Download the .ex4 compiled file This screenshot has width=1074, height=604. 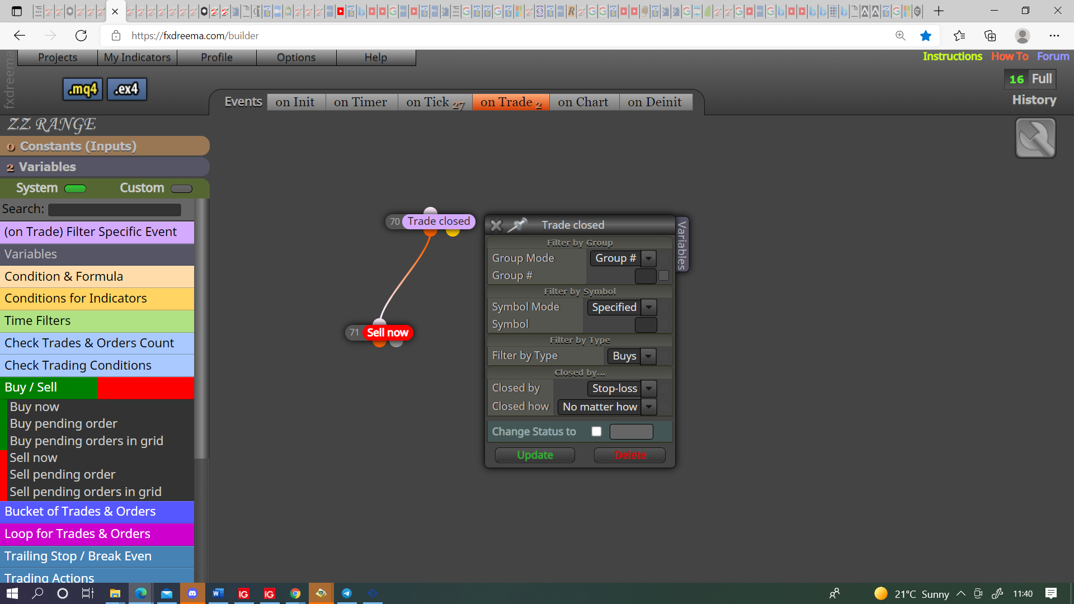coord(126,89)
